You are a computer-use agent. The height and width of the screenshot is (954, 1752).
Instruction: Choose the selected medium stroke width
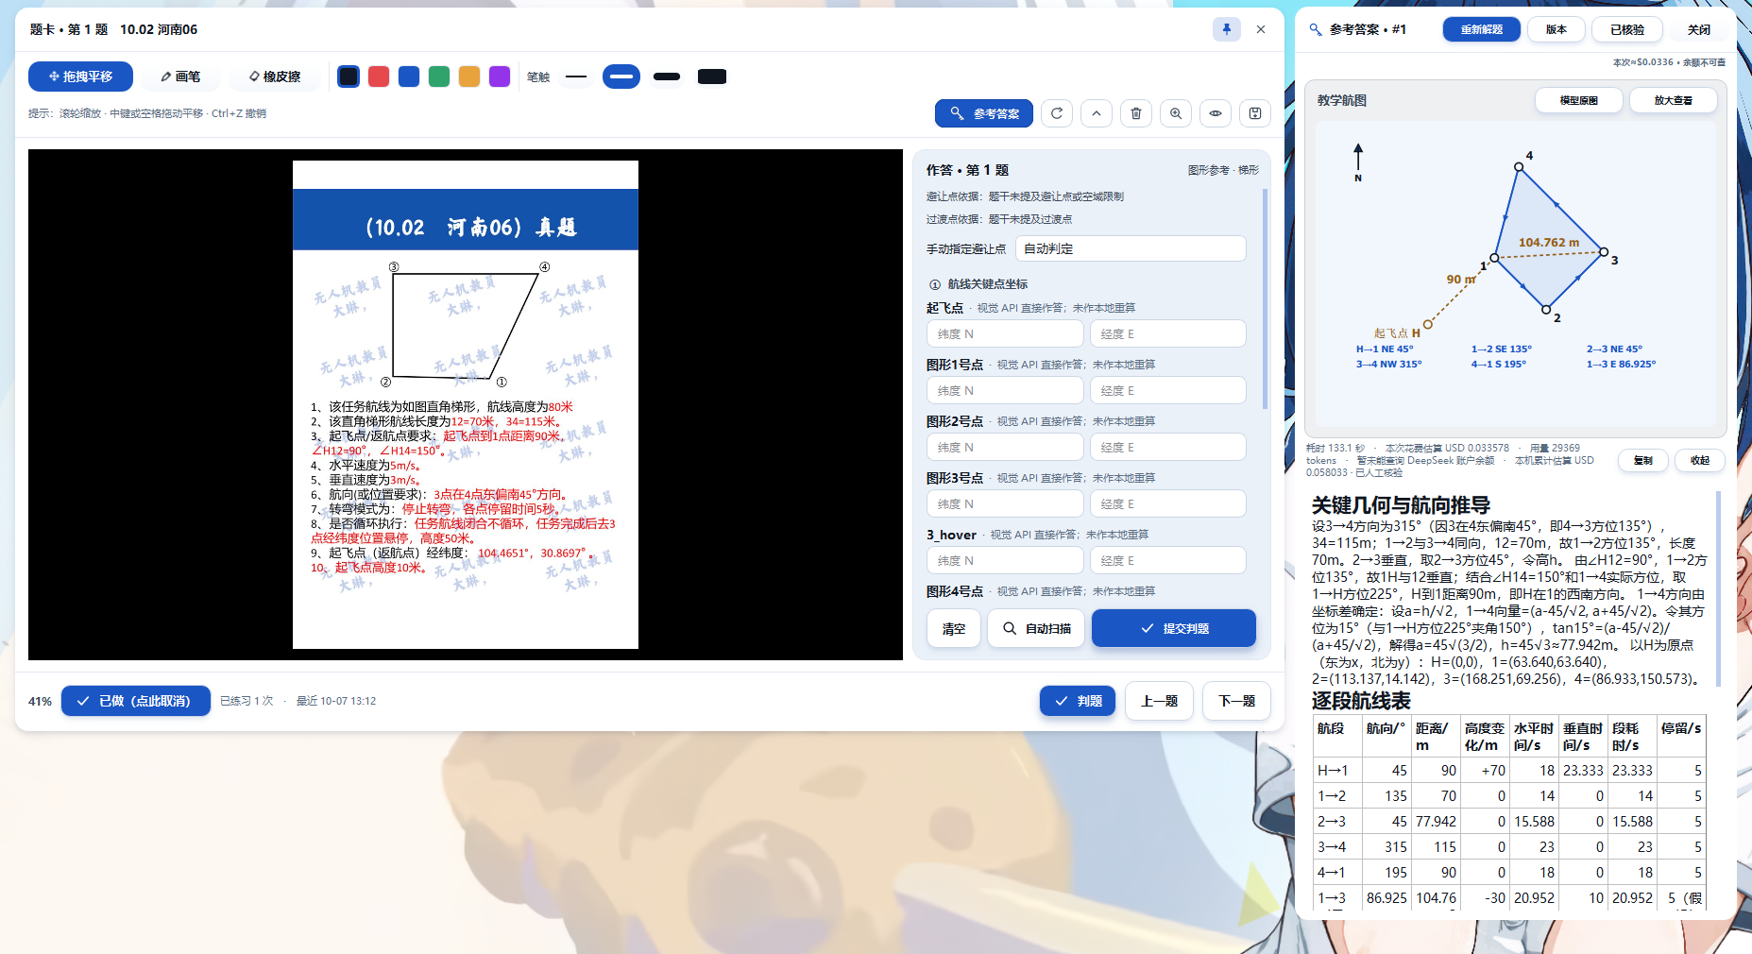621,77
